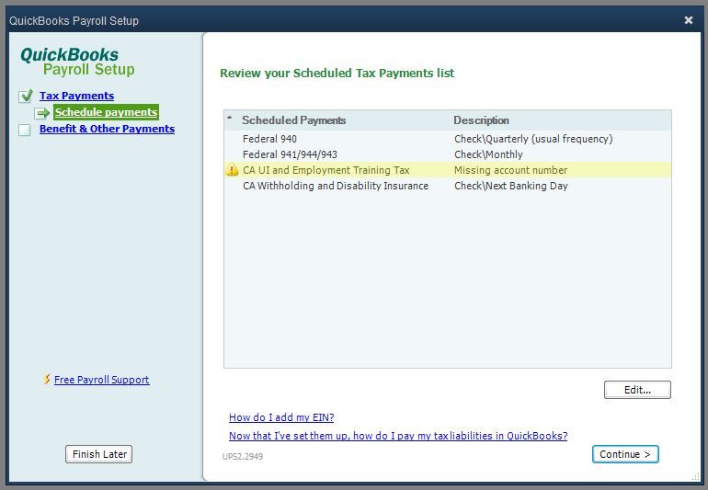The image size is (708, 490).
Task: Click the checked Tax Payments checkbox
Action: [x=26, y=97]
